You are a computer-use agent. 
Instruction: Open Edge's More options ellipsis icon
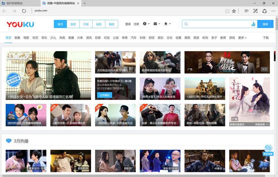[274, 11]
